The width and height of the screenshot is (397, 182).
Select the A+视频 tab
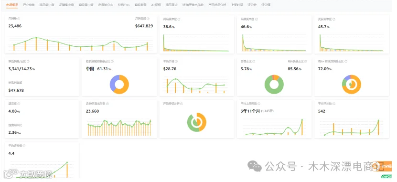coord(156,5)
